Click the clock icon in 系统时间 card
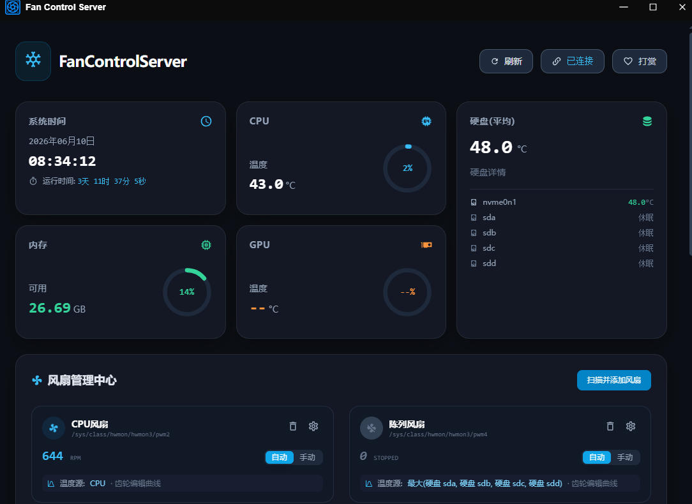 click(206, 121)
